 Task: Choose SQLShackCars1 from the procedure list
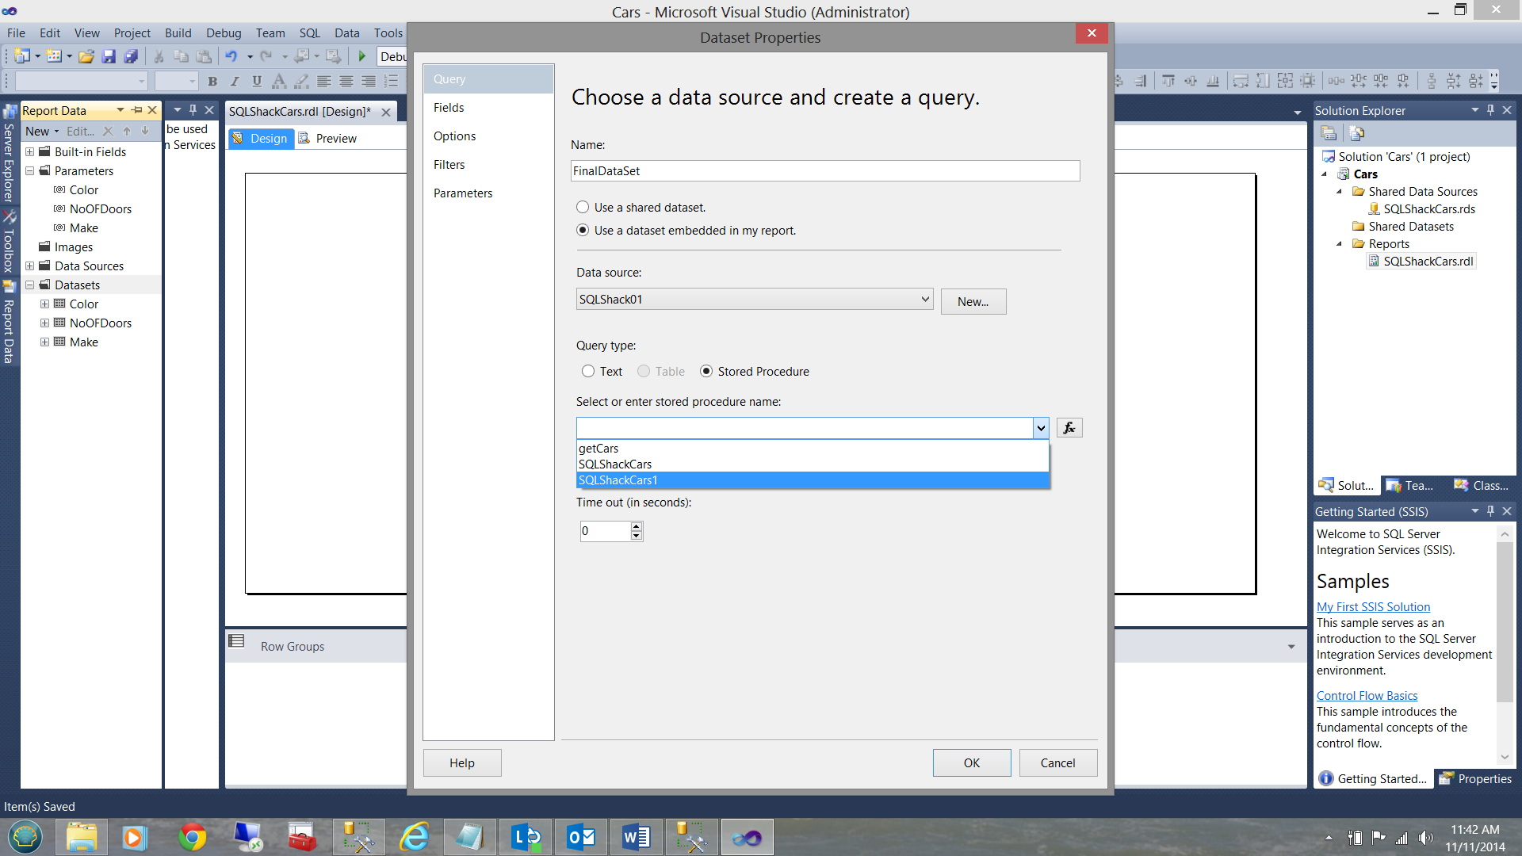[618, 480]
